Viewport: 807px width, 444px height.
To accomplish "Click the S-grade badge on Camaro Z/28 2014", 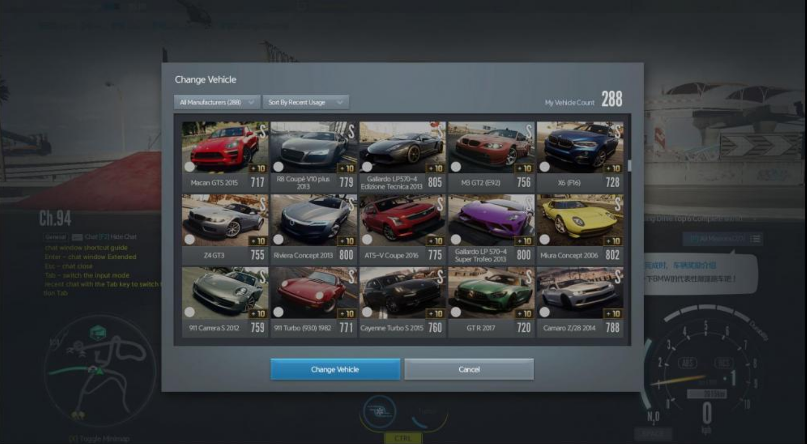I will (x=618, y=277).
